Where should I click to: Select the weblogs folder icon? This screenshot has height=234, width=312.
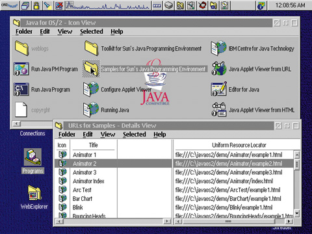(21, 48)
